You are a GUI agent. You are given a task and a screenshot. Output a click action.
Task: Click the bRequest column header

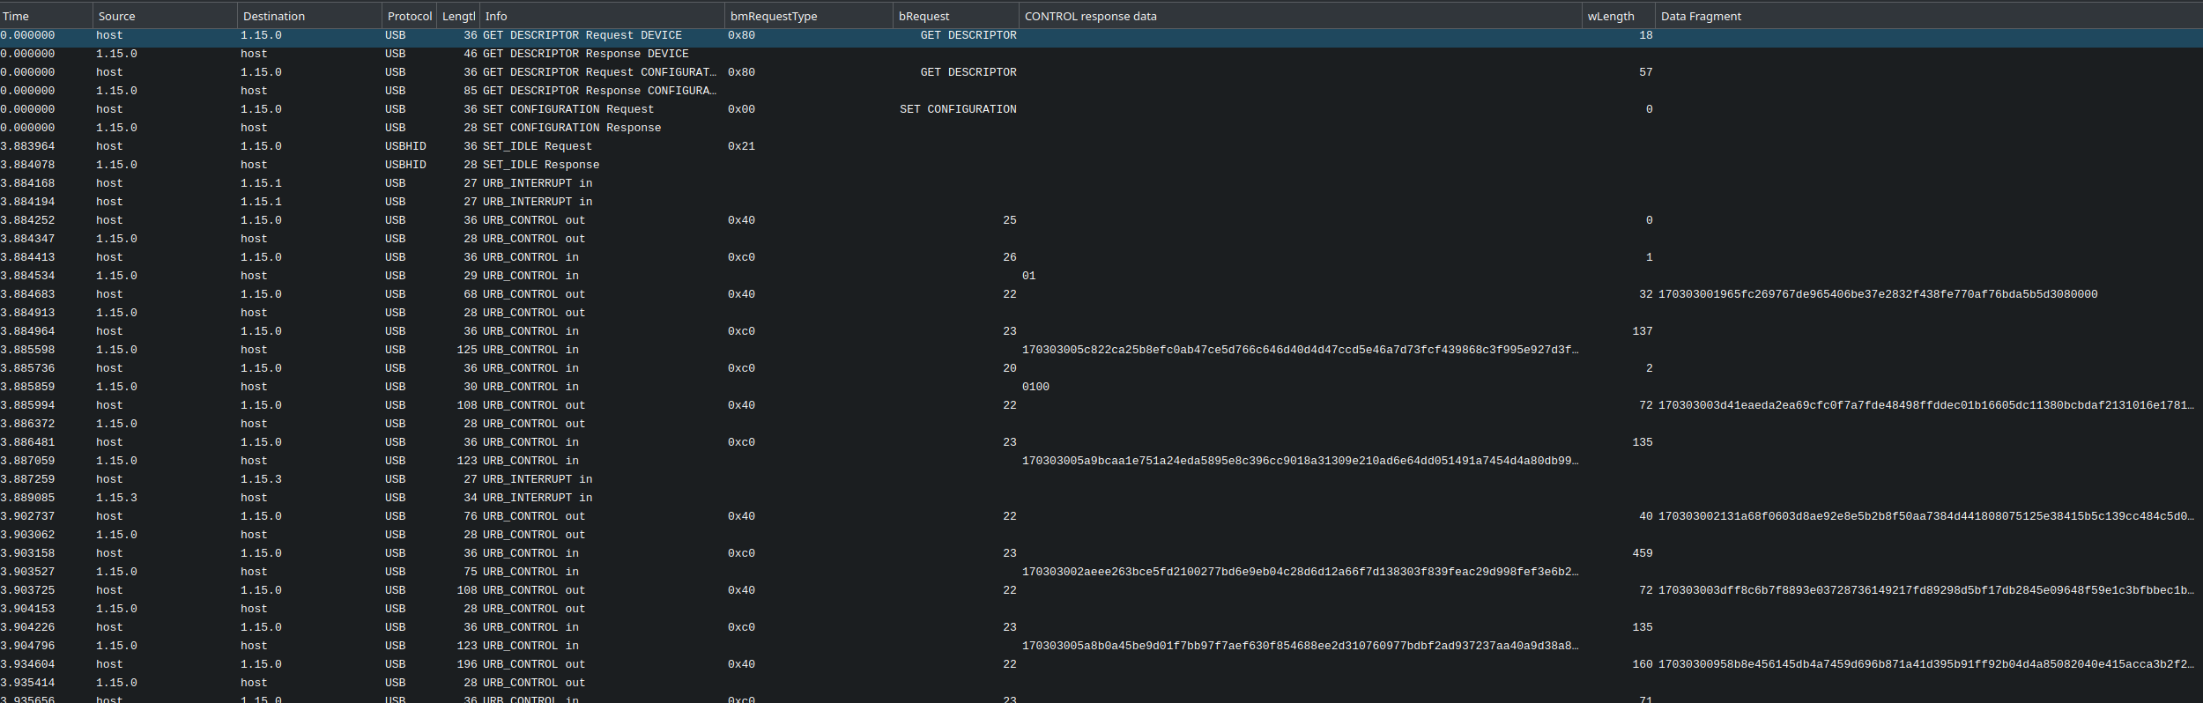[956, 16]
